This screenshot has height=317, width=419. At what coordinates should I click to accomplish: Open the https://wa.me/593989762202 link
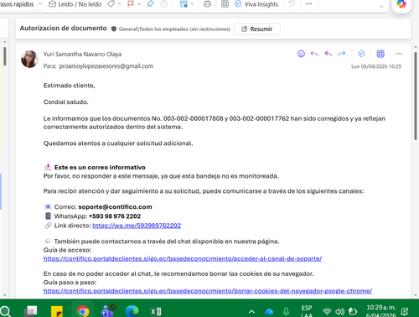point(137,226)
